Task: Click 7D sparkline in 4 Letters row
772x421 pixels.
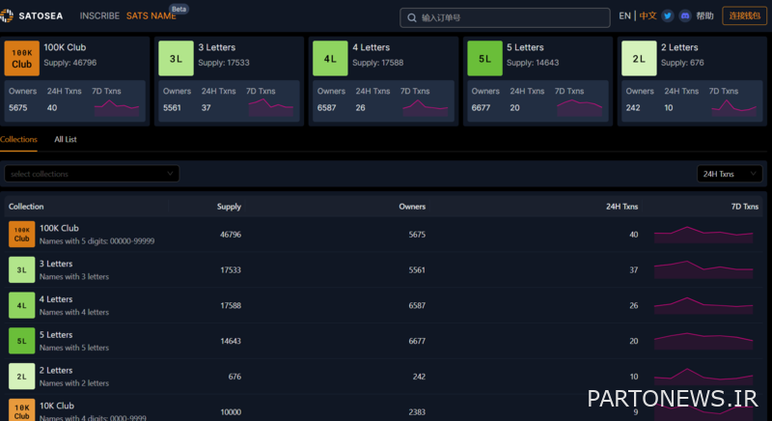Action: 703,305
